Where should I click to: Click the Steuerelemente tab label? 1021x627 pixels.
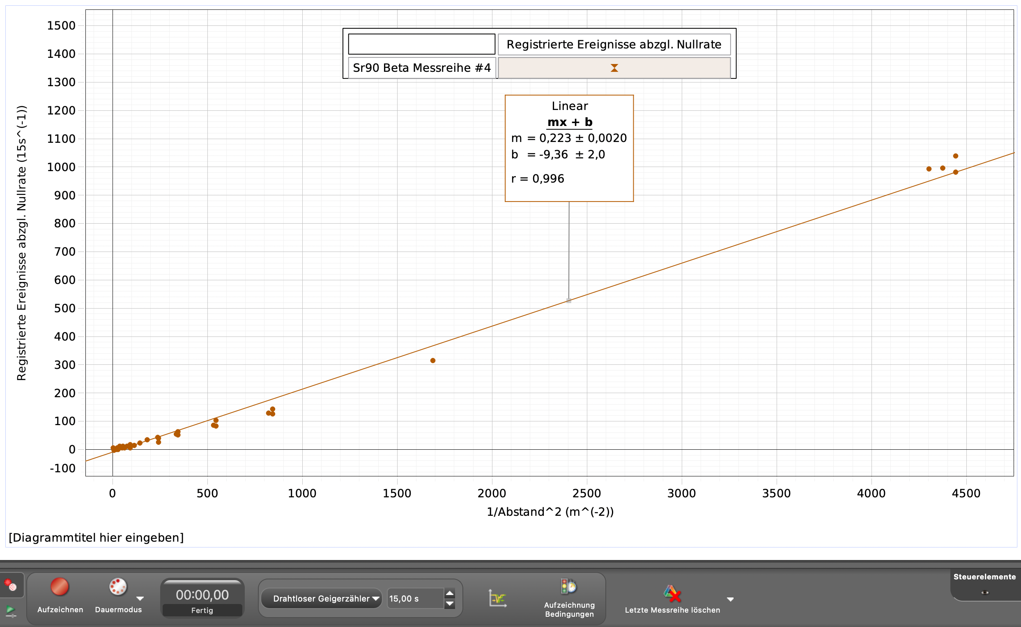click(x=984, y=577)
